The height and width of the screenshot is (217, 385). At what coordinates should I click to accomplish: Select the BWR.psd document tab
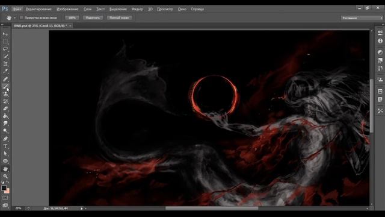(x=40, y=25)
